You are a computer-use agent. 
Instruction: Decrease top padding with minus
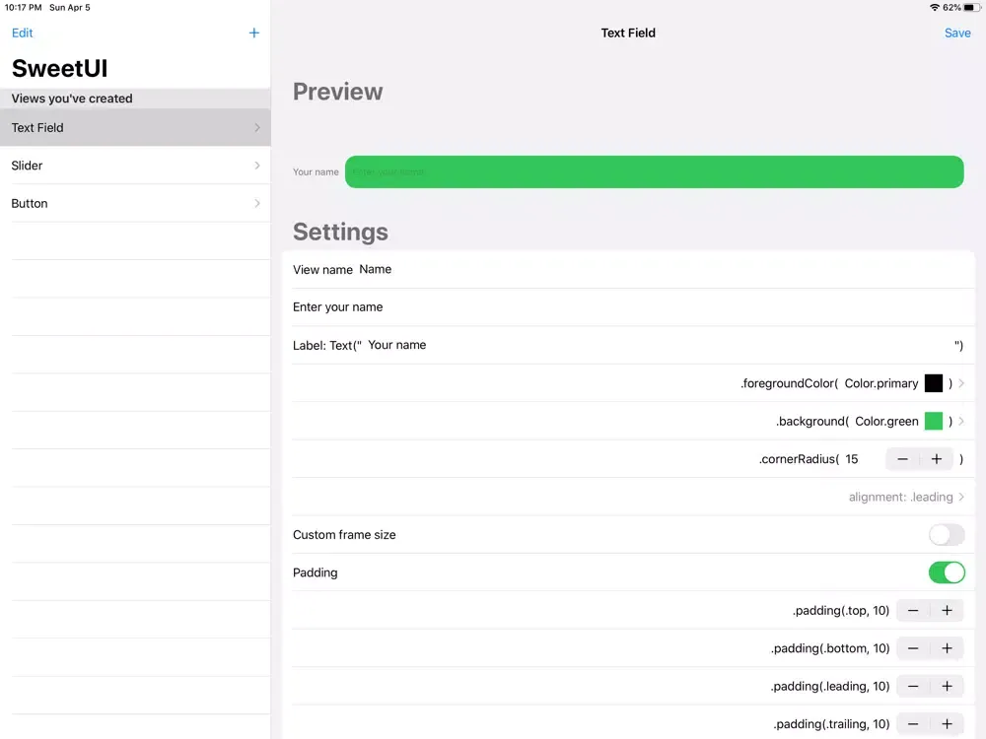[913, 611]
